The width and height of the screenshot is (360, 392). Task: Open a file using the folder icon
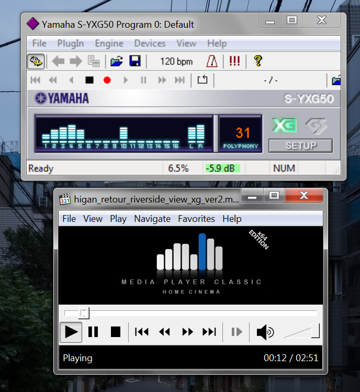116,62
